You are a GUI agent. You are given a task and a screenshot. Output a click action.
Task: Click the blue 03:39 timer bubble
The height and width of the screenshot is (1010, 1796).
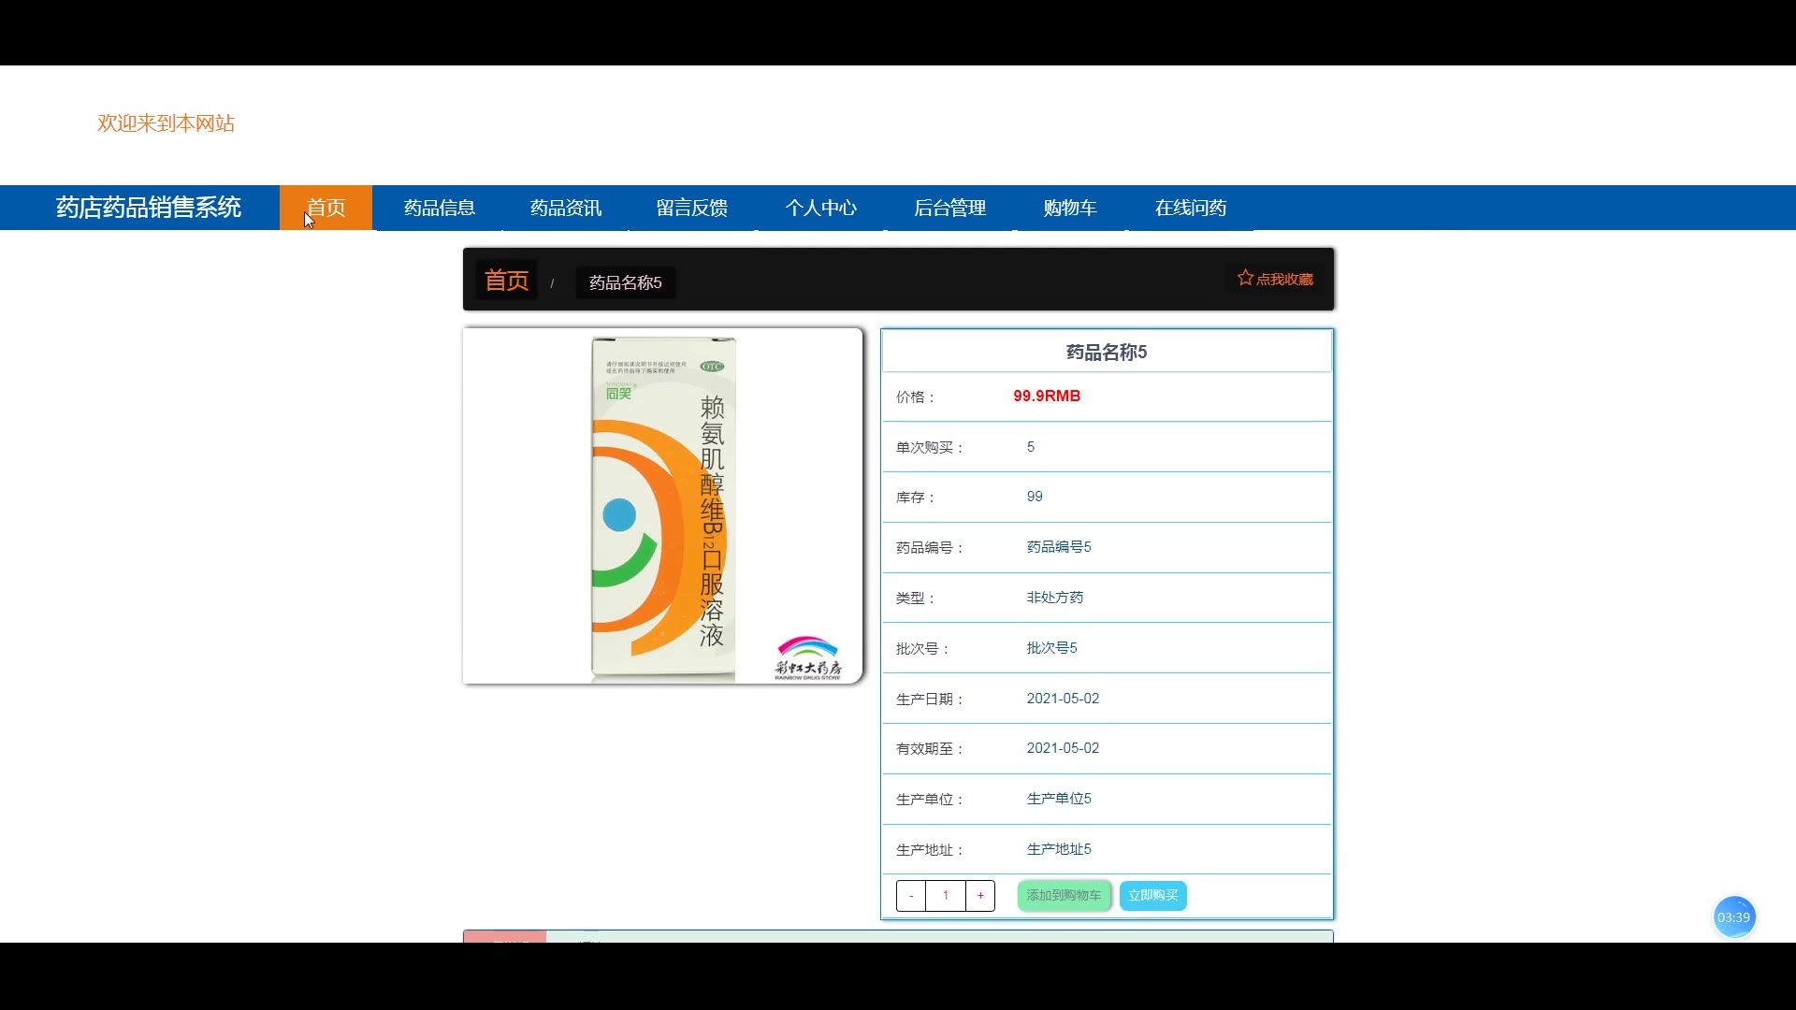(x=1733, y=917)
